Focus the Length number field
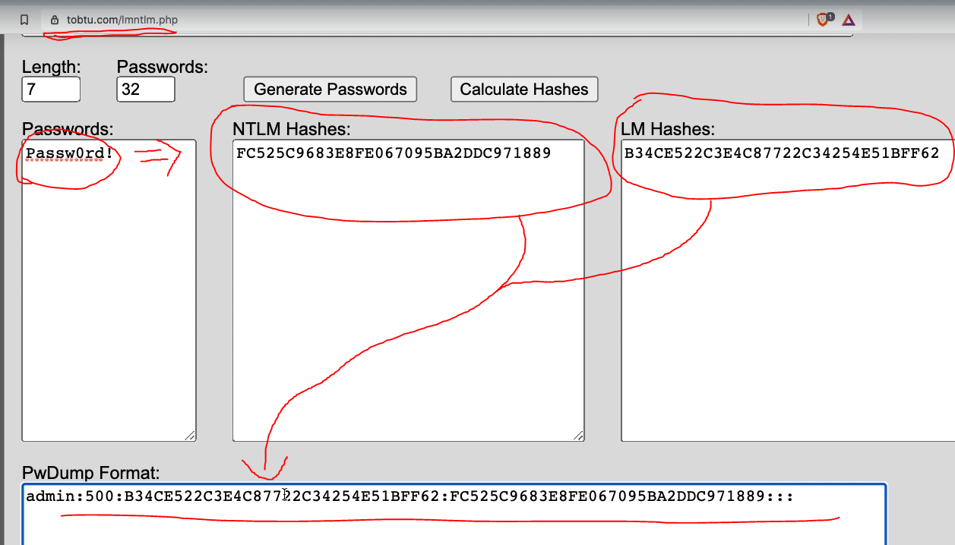955x545 pixels. [x=51, y=89]
